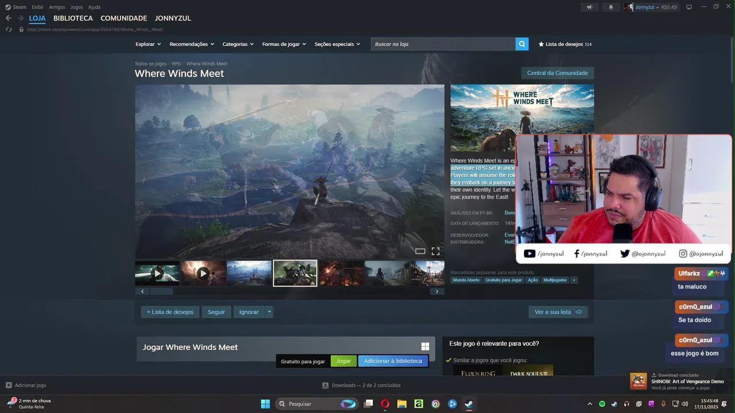735x413 pixels.
Task: Open the Windows Start menu
Action: pos(265,404)
